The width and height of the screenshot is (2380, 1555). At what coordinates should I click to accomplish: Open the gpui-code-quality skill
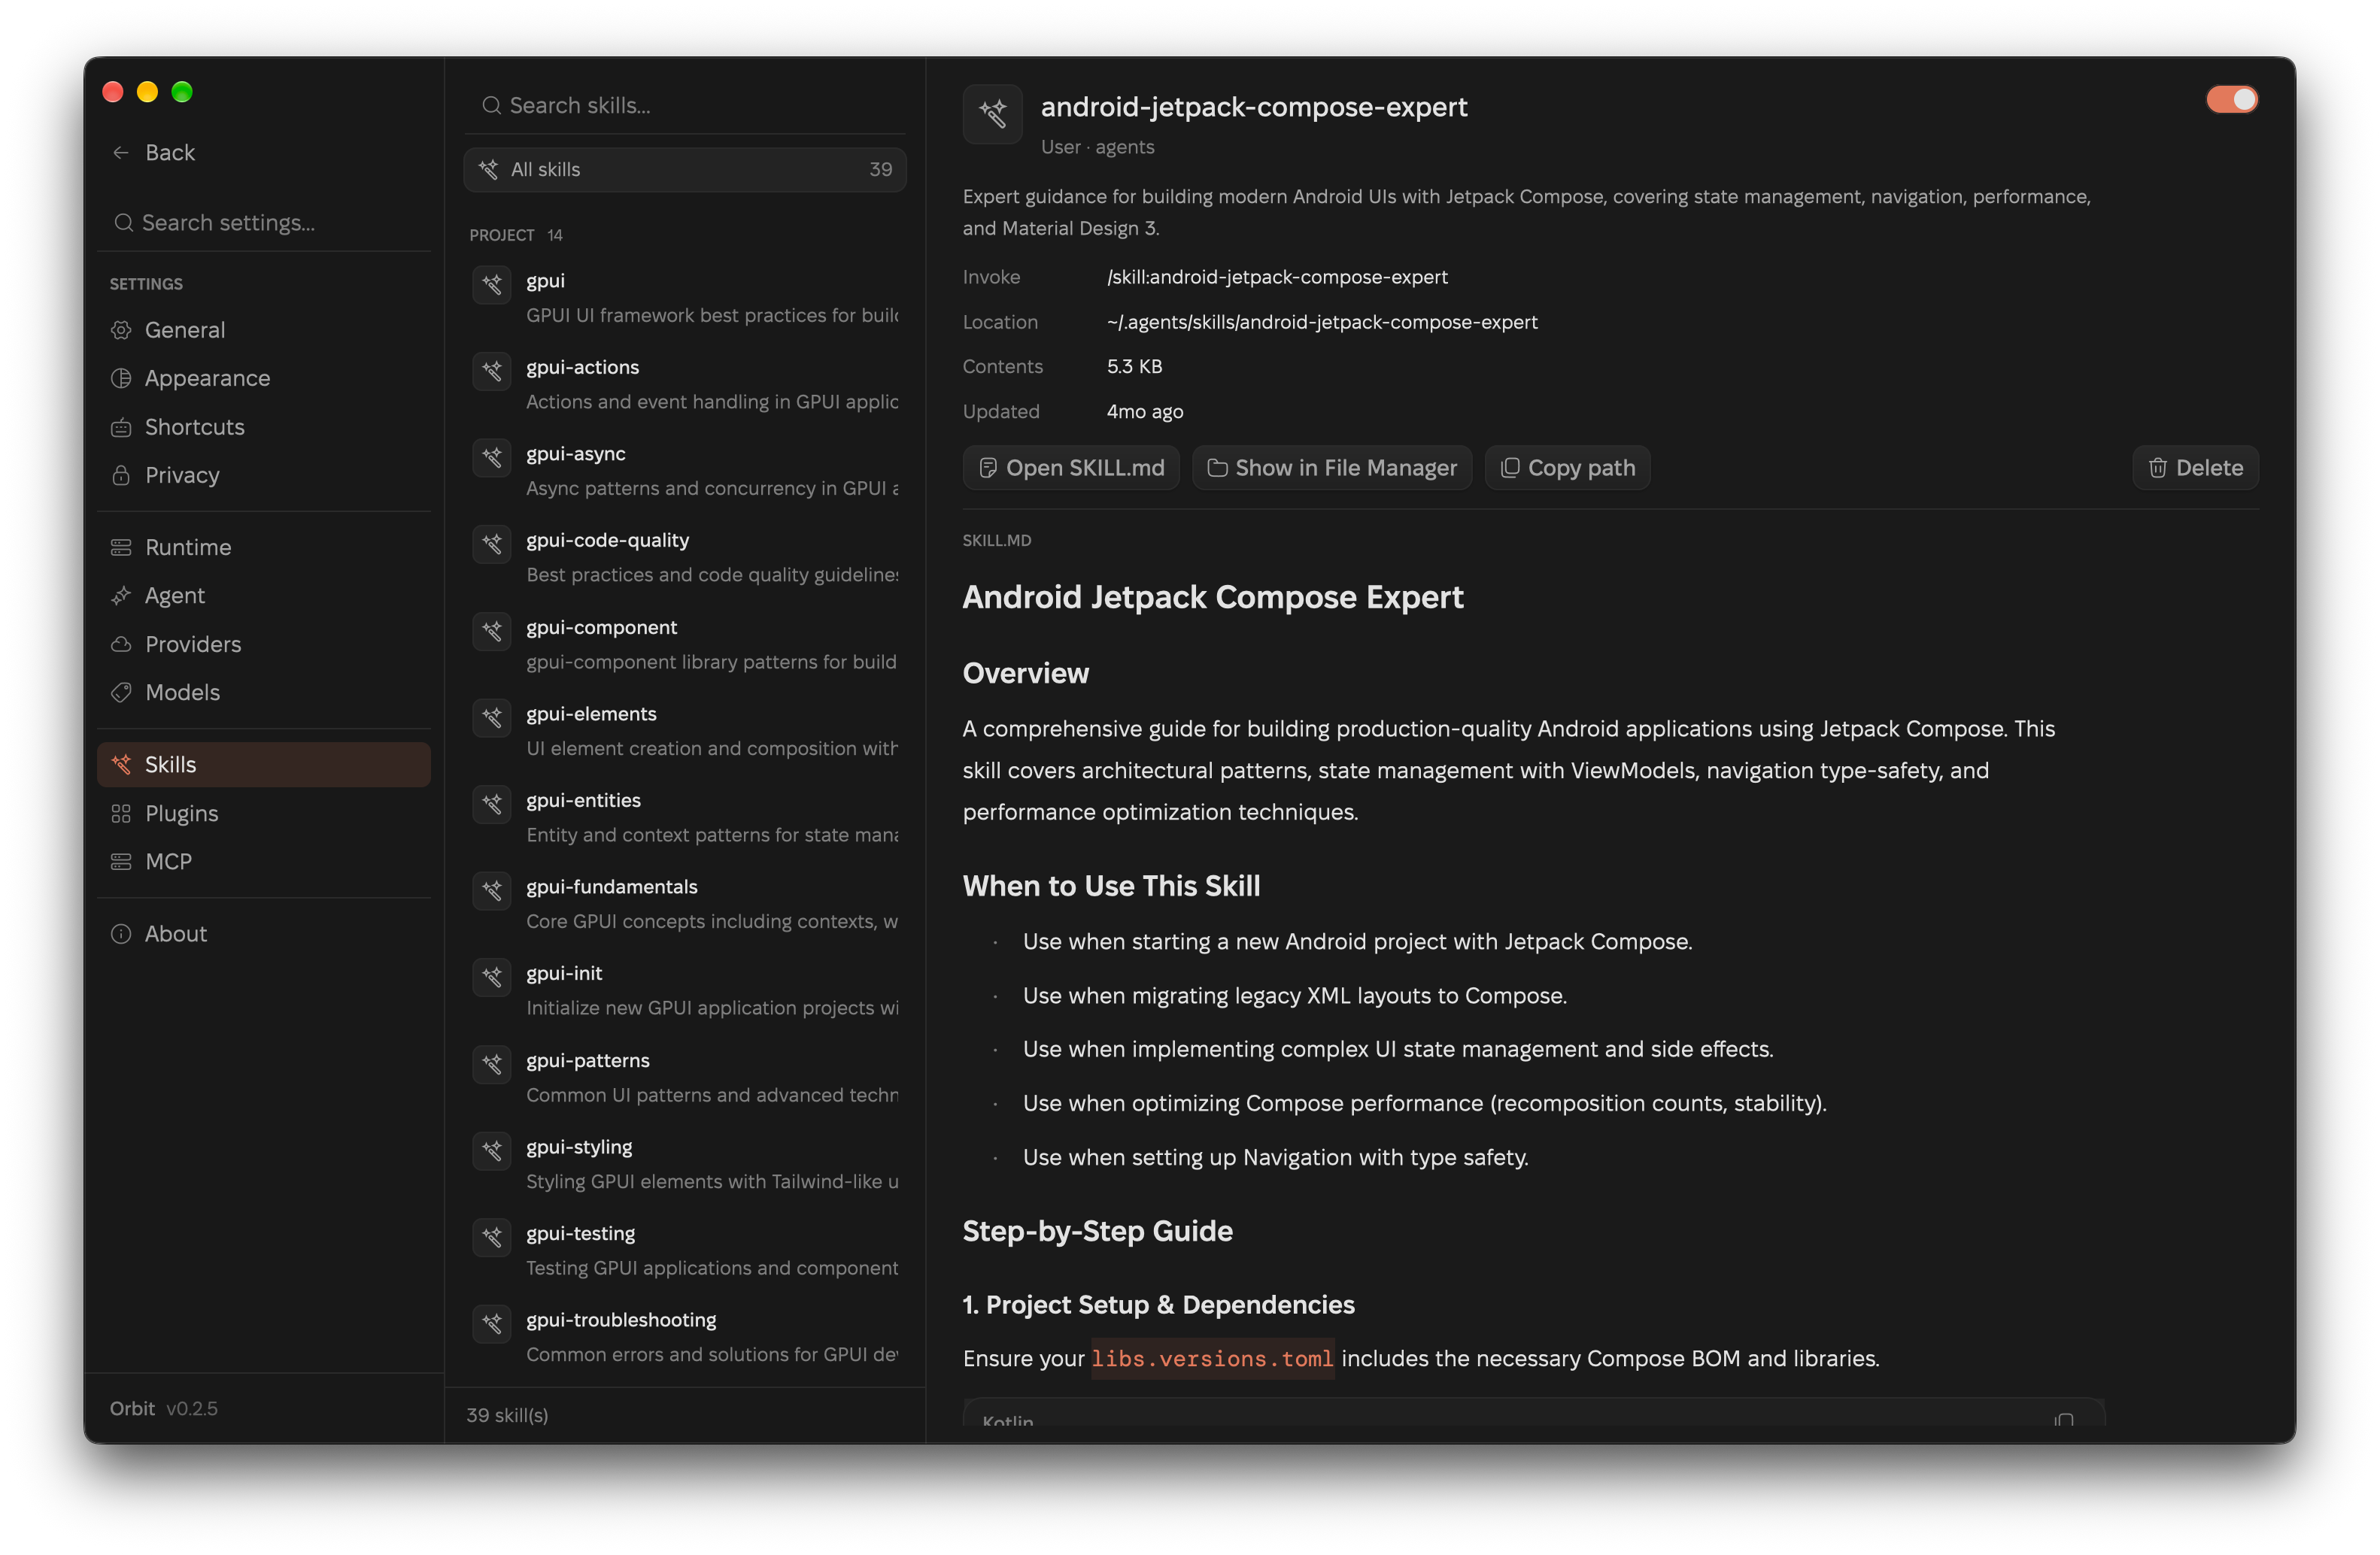685,556
